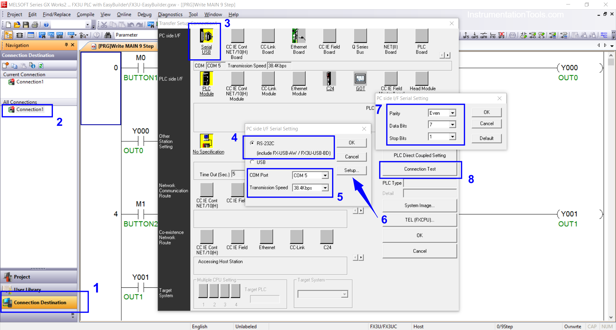
Task: Click the PLC Direct Coupled Setting button
Action: click(x=419, y=155)
